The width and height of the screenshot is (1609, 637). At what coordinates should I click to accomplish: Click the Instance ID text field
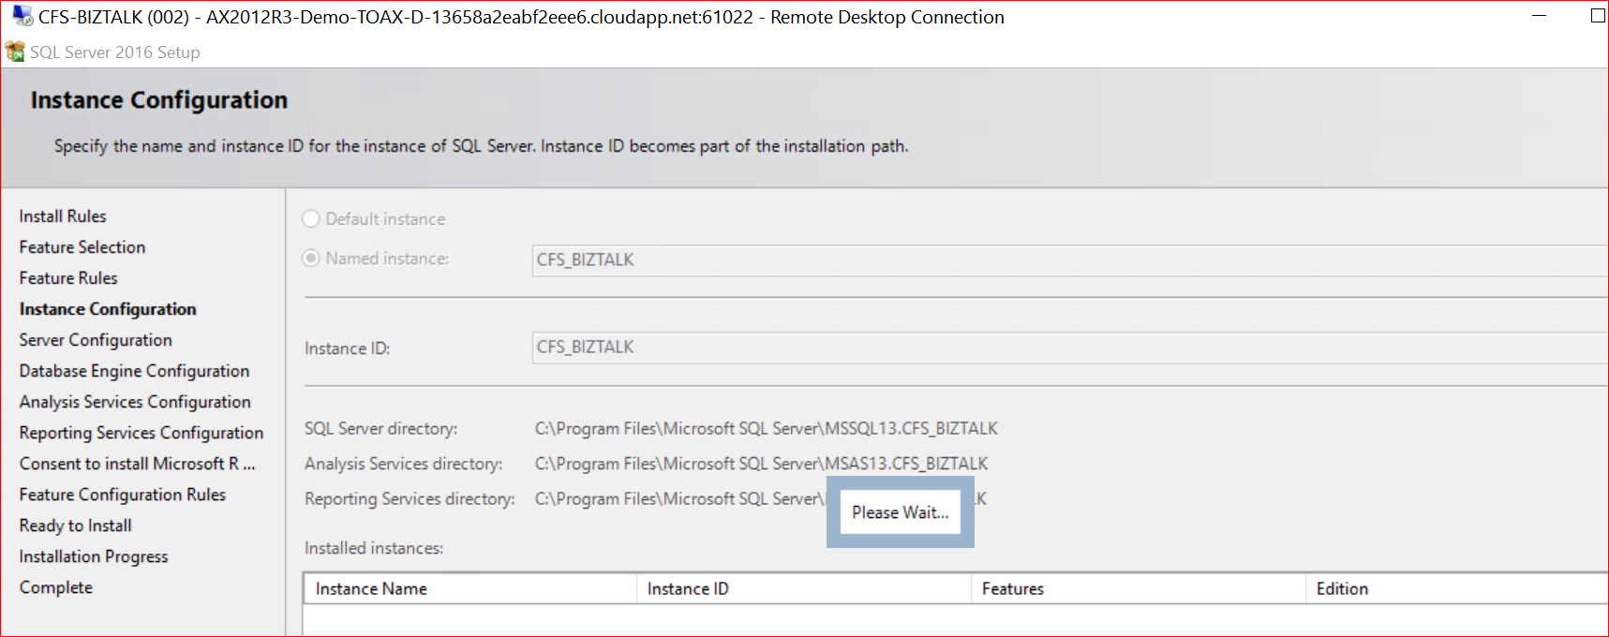click(x=1068, y=348)
